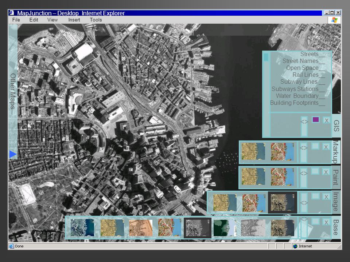Choose the red street map in Base row

[x=170, y=227]
